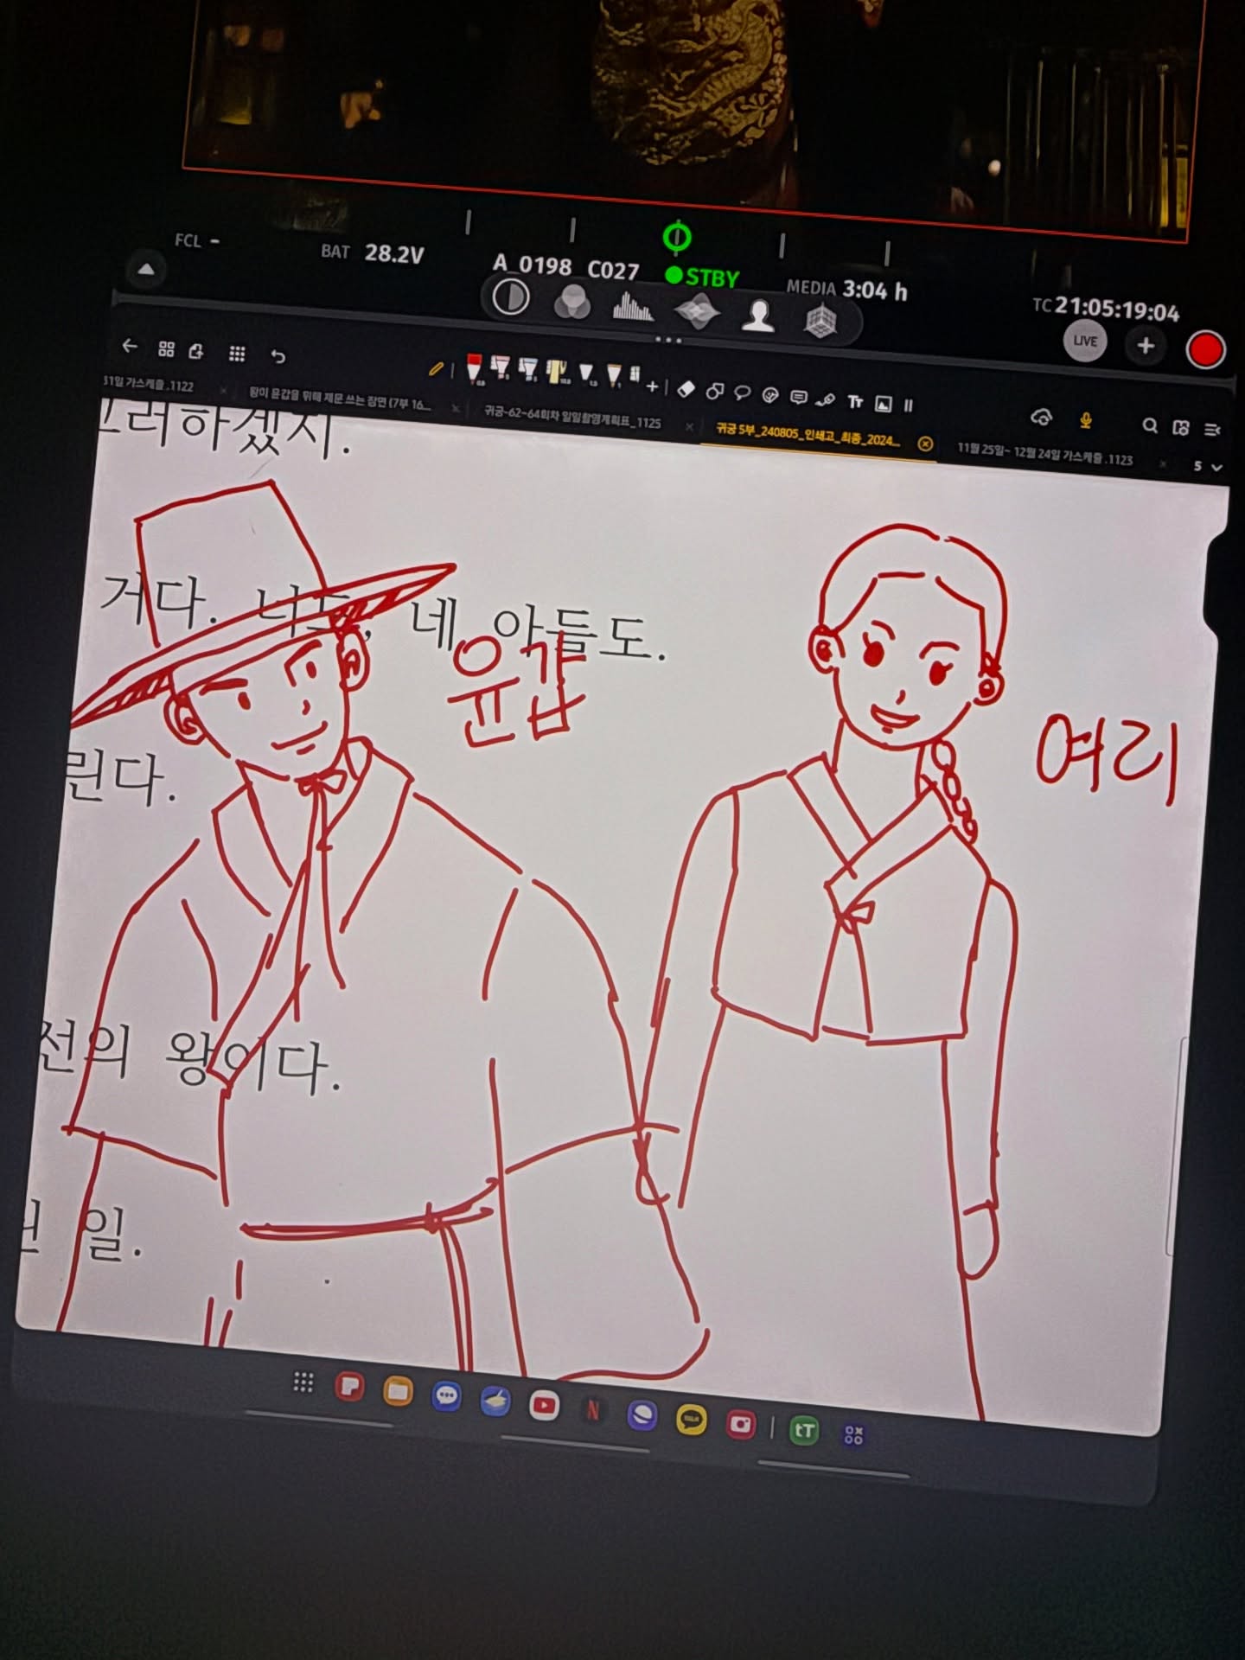Open the page grid view icon
Viewport: 1245px width, 1660px height.
tap(167, 349)
